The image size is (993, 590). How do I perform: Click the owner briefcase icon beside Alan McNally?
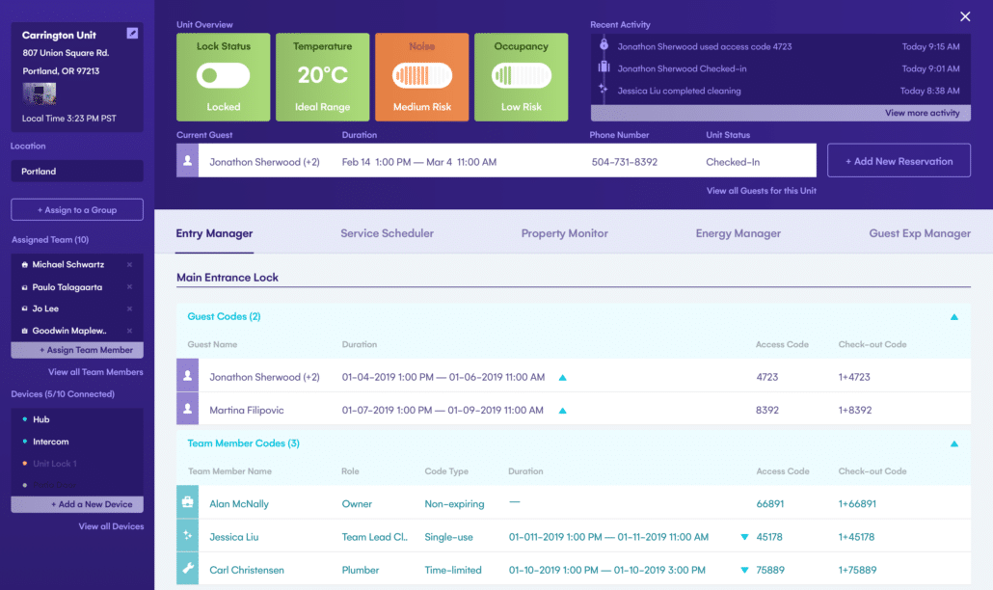187,503
